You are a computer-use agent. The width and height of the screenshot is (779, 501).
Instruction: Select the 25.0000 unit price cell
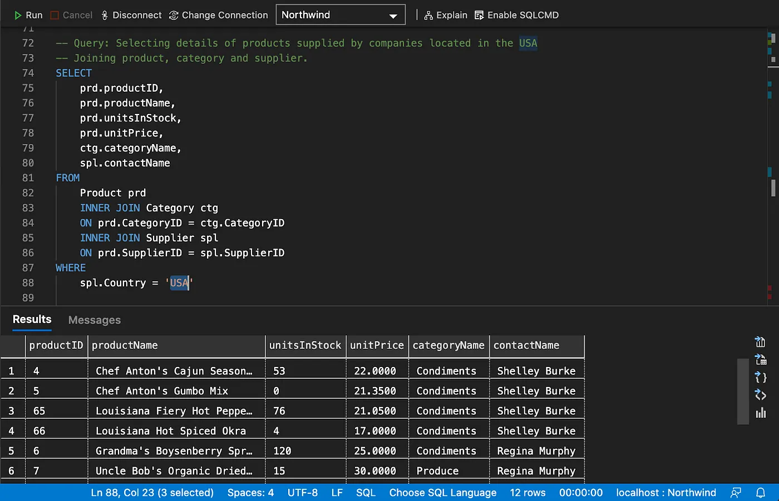click(x=377, y=451)
